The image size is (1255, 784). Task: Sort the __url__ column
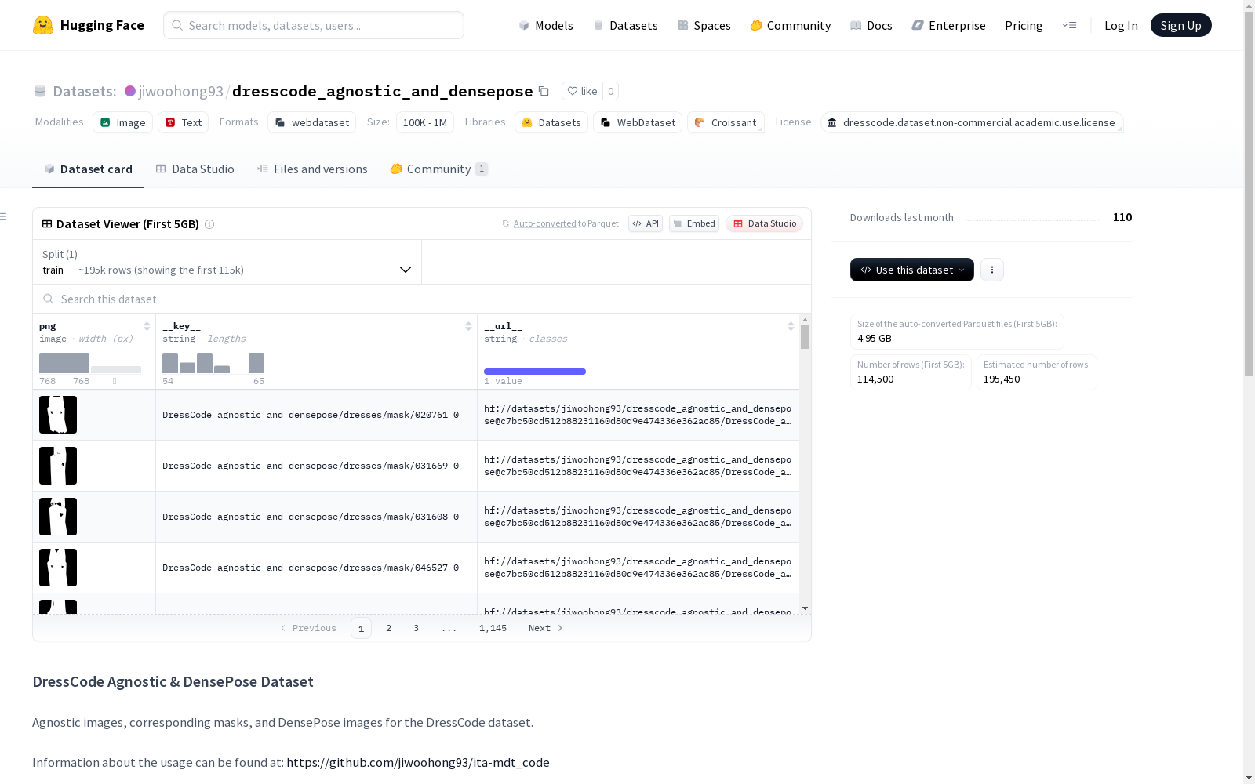click(791, 326)
